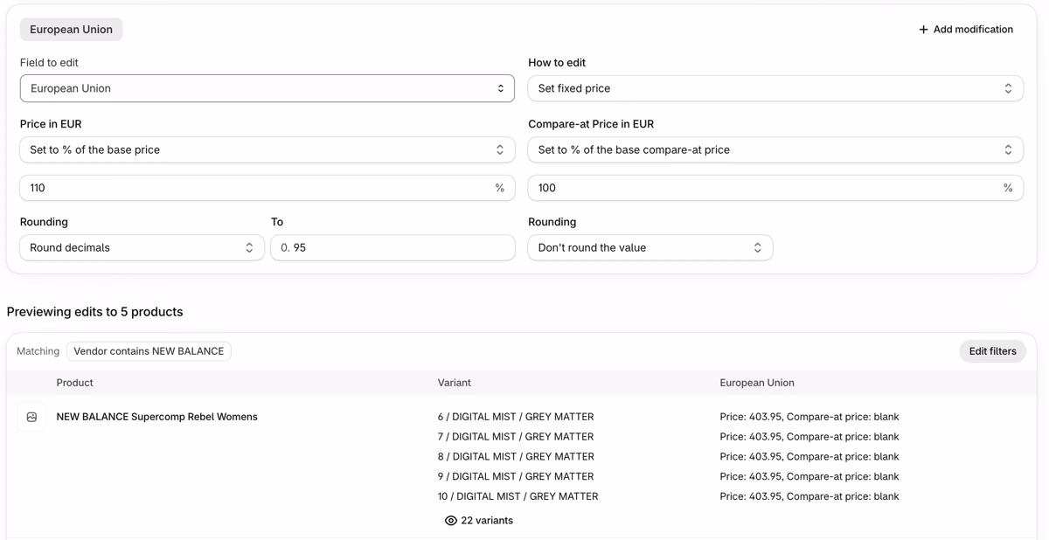
Task: Click the price percentage field showing 110
Action: 267,188
